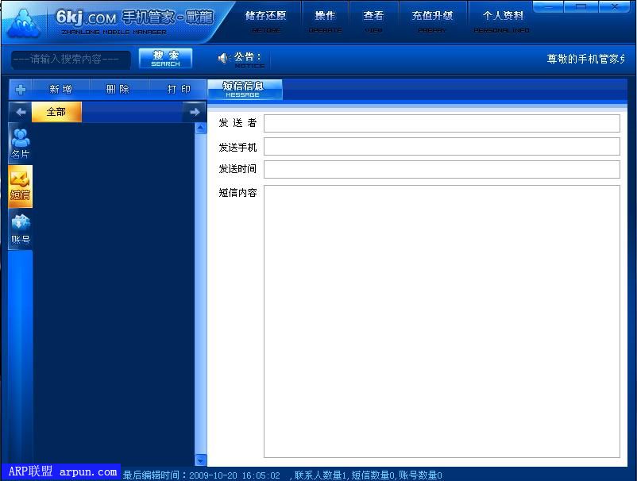Expand the 个人资料 Personal Info menu
The image size is (637, 481).
[503, 21]
